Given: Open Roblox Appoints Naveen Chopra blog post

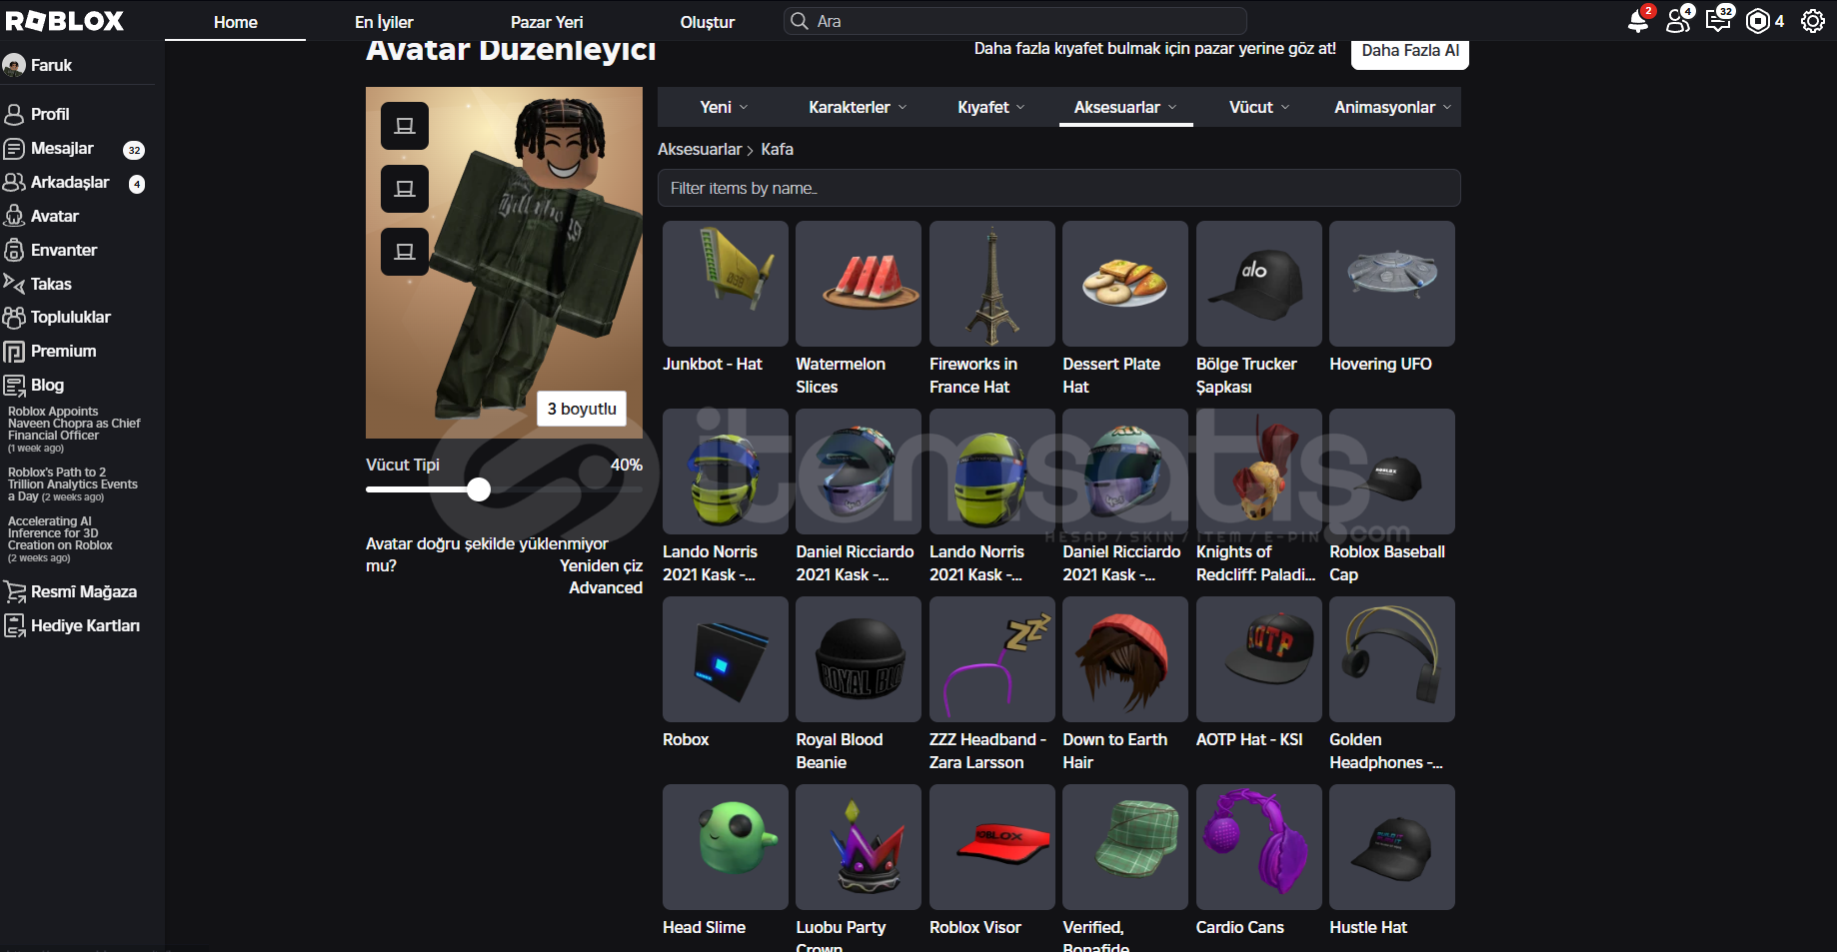Looking at the screenshot, I should (75, 430).
